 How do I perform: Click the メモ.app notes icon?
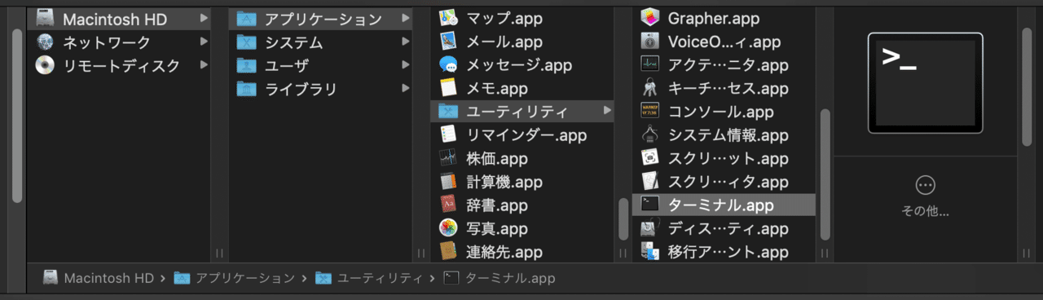448,87
